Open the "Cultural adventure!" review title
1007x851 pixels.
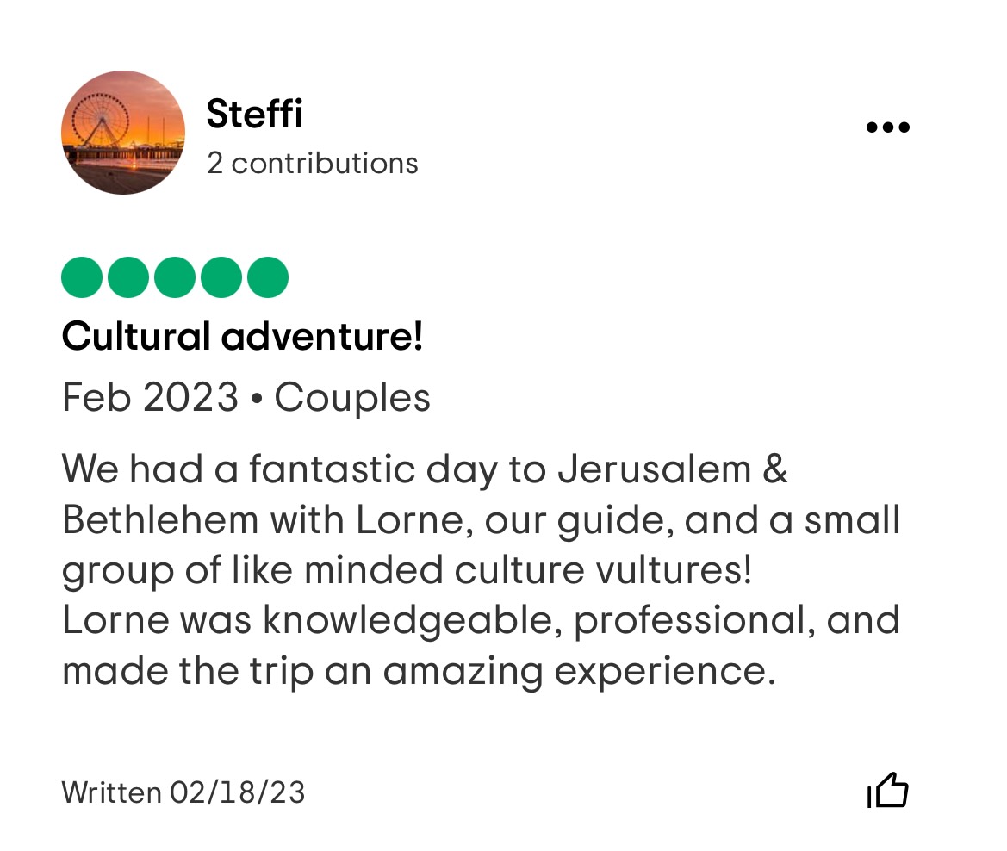pyautogui.click(x=242, y=337)
